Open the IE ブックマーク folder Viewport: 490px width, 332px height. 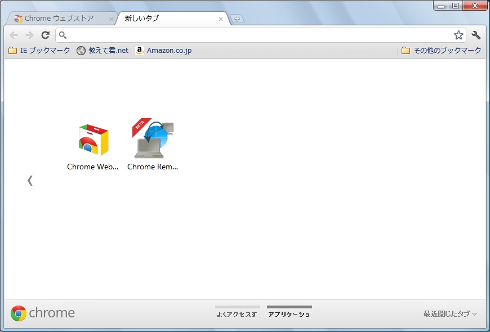[39, 51]
